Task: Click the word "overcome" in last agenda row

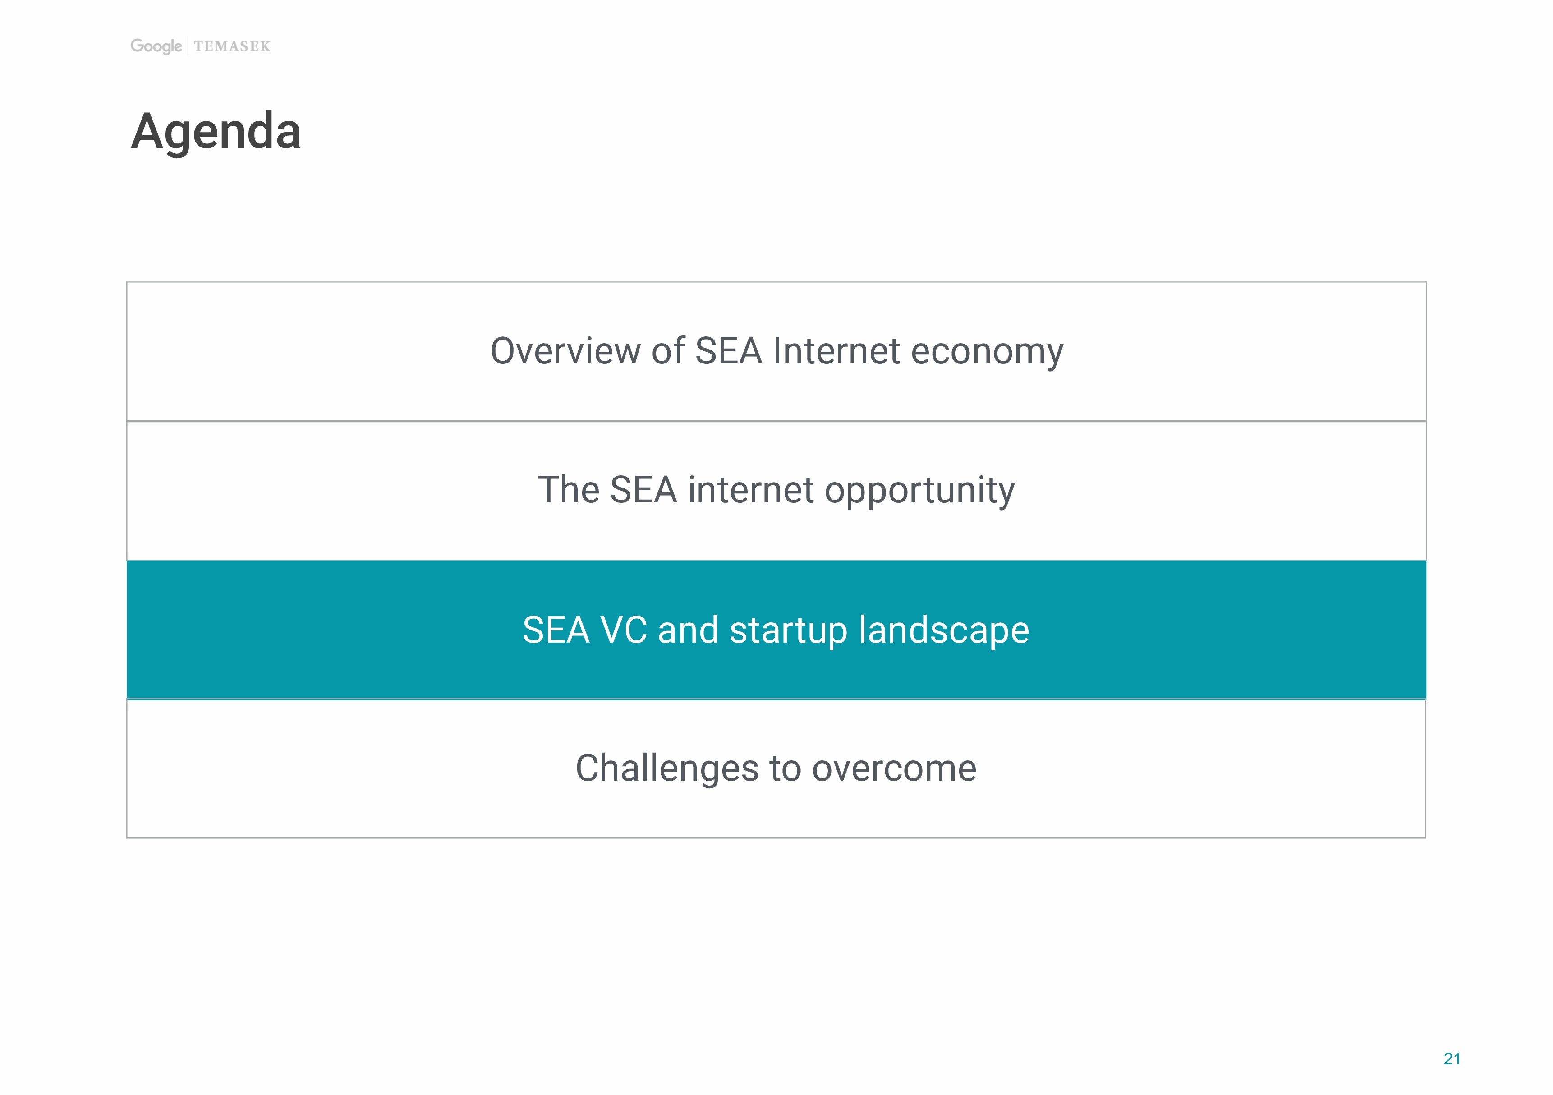Action: [894, 769]
